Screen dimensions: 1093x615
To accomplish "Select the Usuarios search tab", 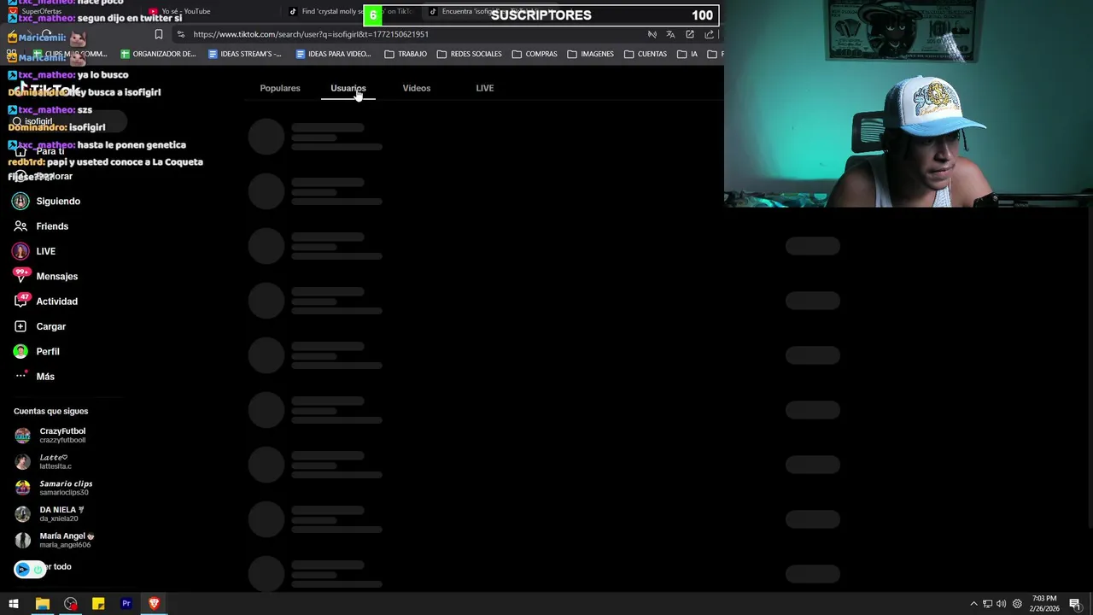I will click(x=348, y=88).
